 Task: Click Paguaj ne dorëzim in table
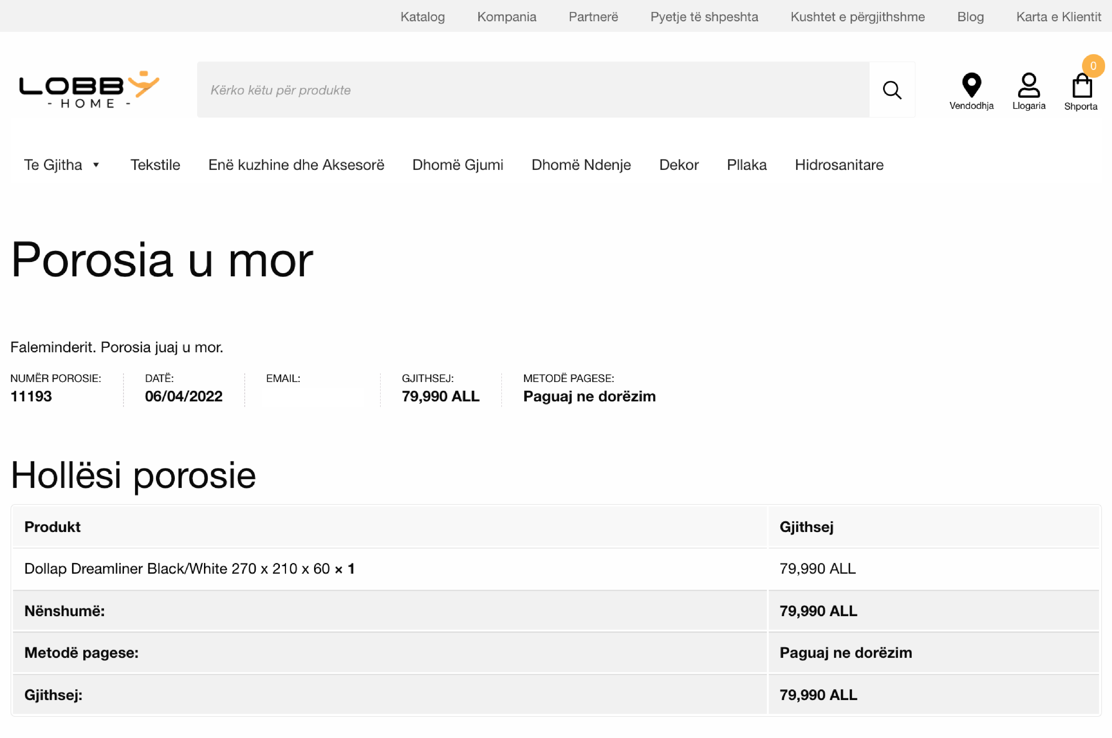(x=845, y=653)
